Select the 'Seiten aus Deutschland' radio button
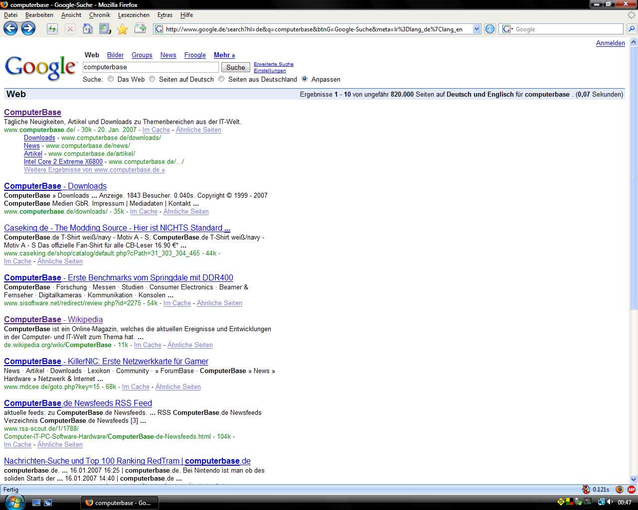The height and width of the screenshot is (510, 638). click(221, 79)
